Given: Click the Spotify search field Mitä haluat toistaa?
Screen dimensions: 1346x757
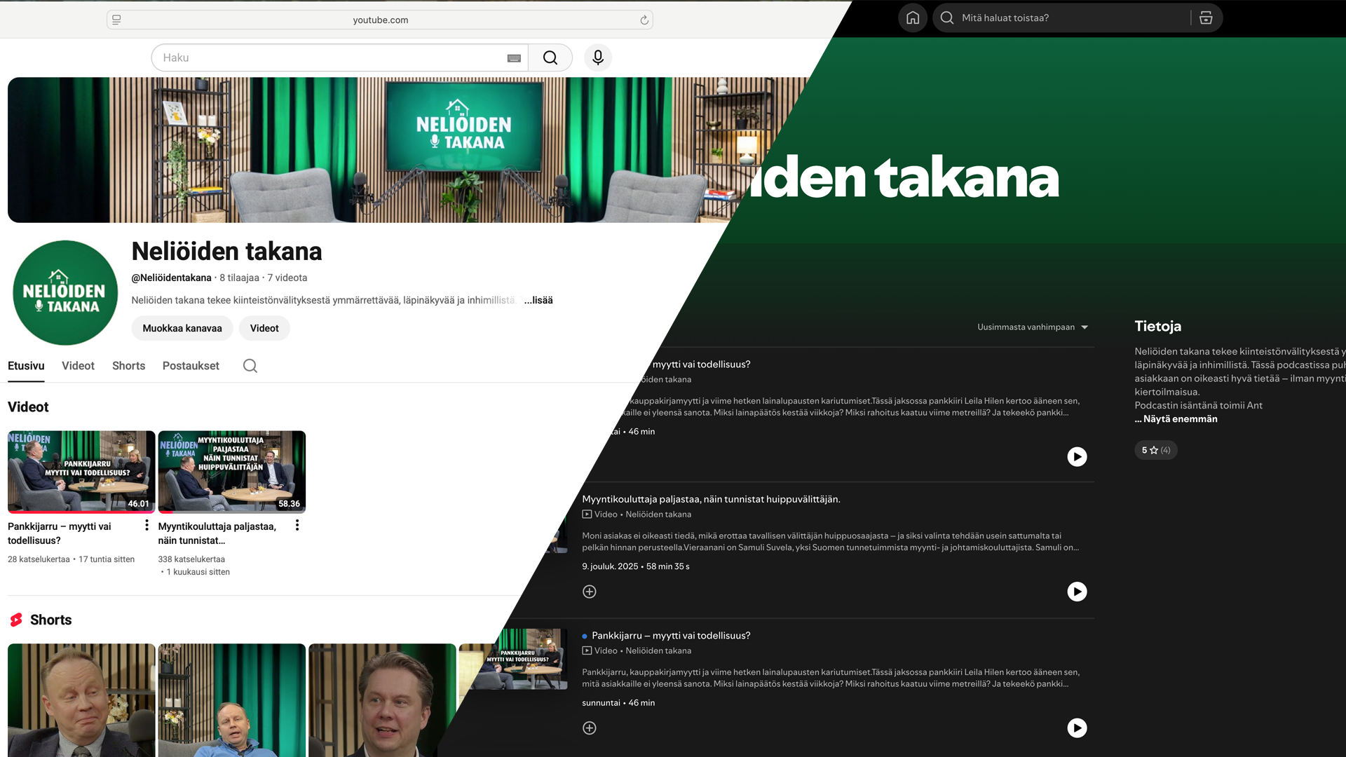Looking at the screenshot, I should [1066, 18].
